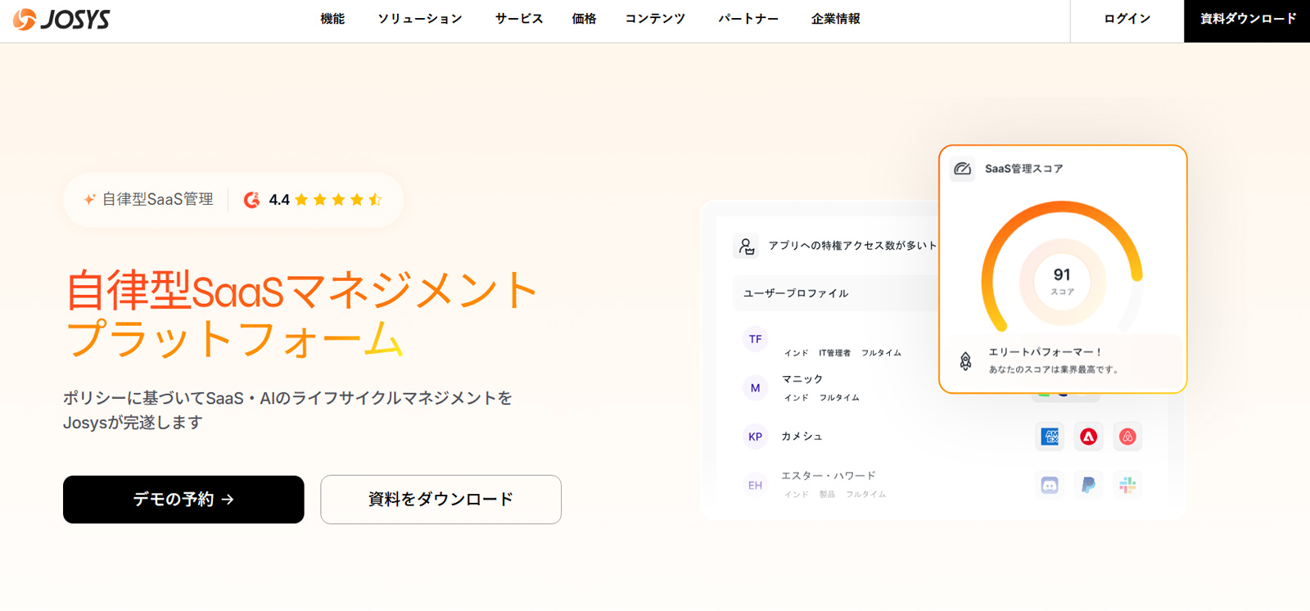1310x611 pixels.
Task: Click the red Angular app icon
Action: point(1088,437)
